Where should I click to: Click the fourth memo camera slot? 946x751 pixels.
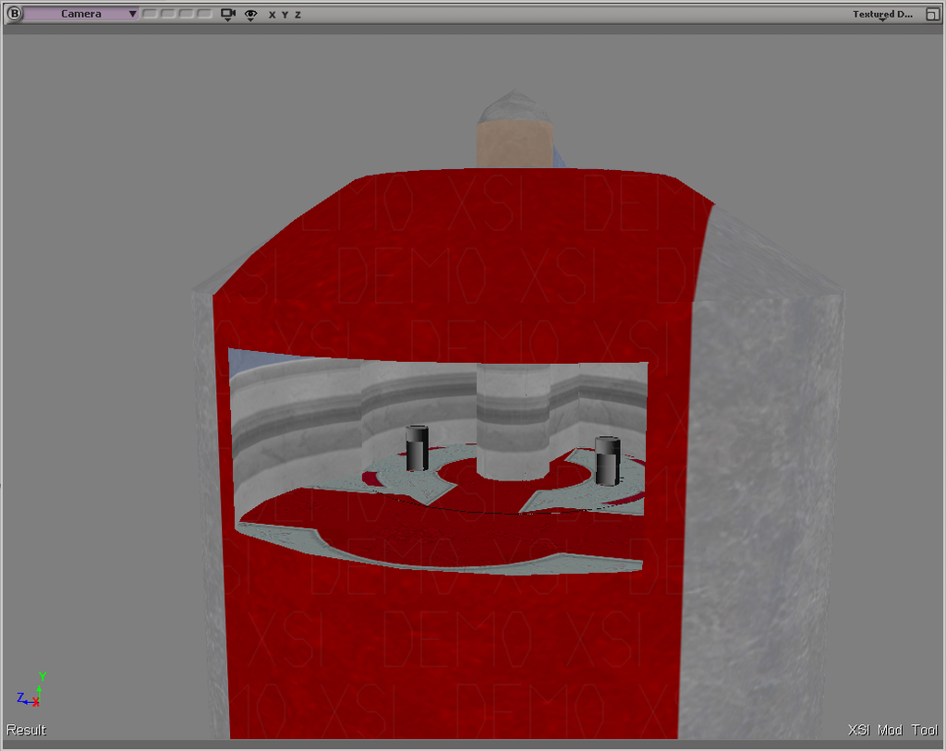(x=204, y=14)
